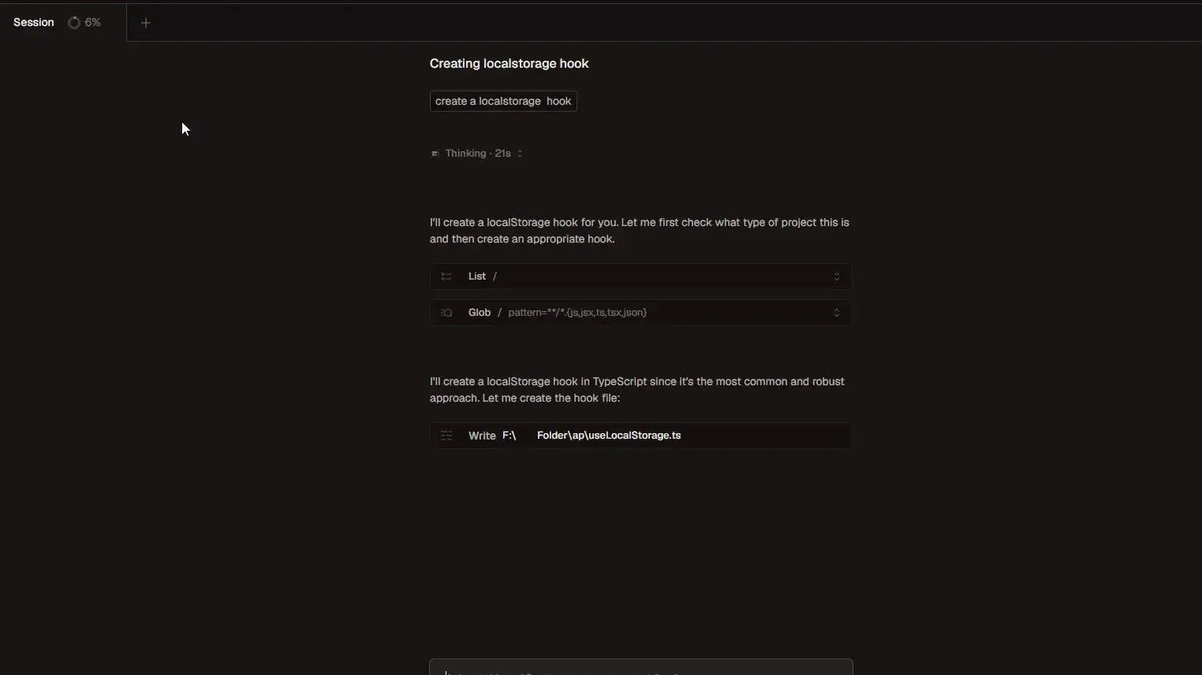This screenshot has height=675, width=1202.
Task: Click the create a localstorage hook message
Action: pyautogui.click(x=503, y=101)
